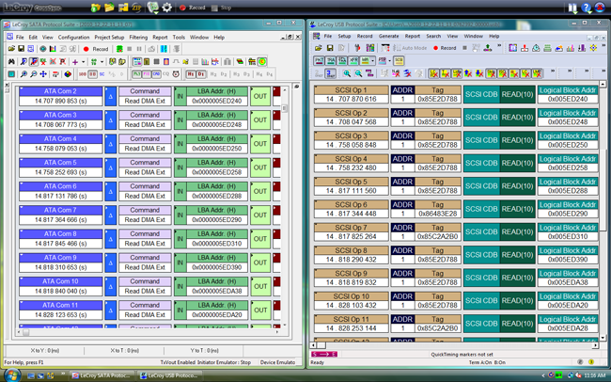Click the ZIP icon in top launcher bar

pos(134,7)
